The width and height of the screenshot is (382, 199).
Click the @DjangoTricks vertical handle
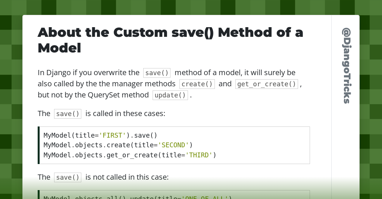[x=347, y=65]
